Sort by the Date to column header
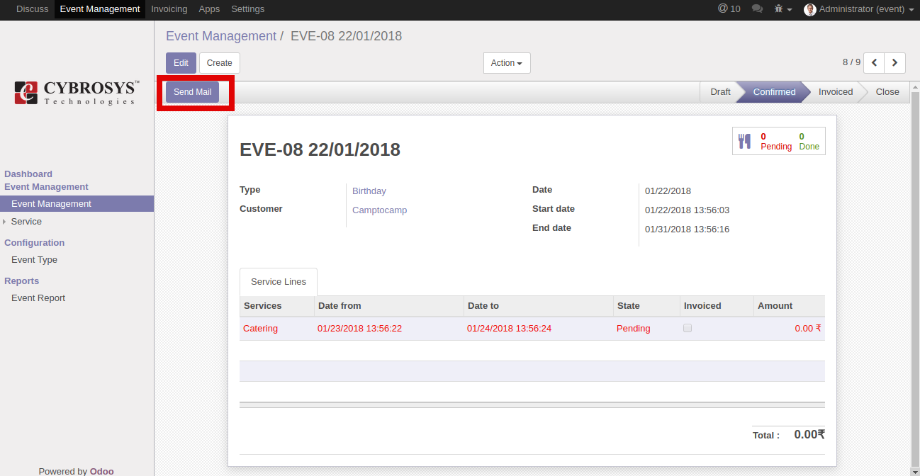920x476 pixels. 538,306
